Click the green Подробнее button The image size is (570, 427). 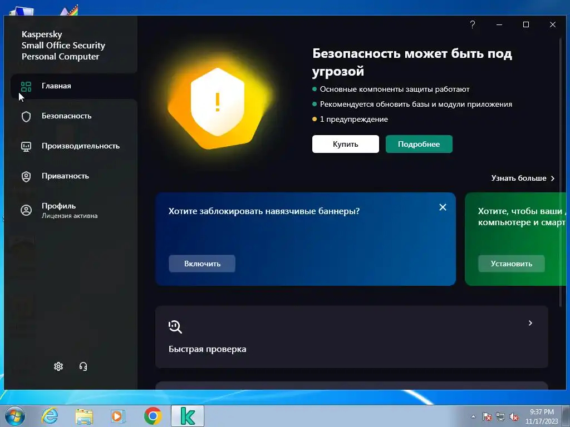click(x=419, y=144)
